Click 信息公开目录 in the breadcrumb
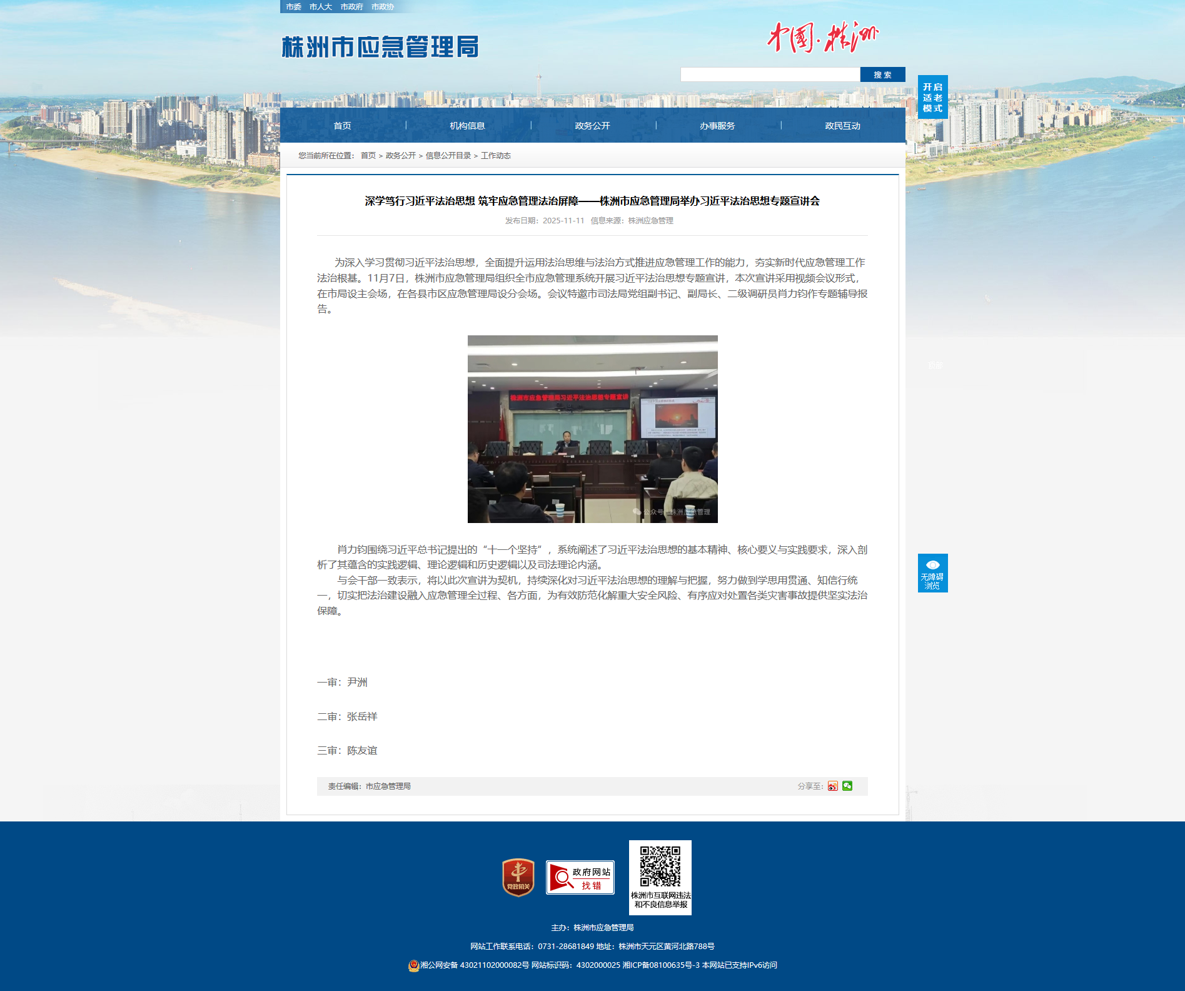This screenshot has width=1185, height=991. tap(448, 156)
